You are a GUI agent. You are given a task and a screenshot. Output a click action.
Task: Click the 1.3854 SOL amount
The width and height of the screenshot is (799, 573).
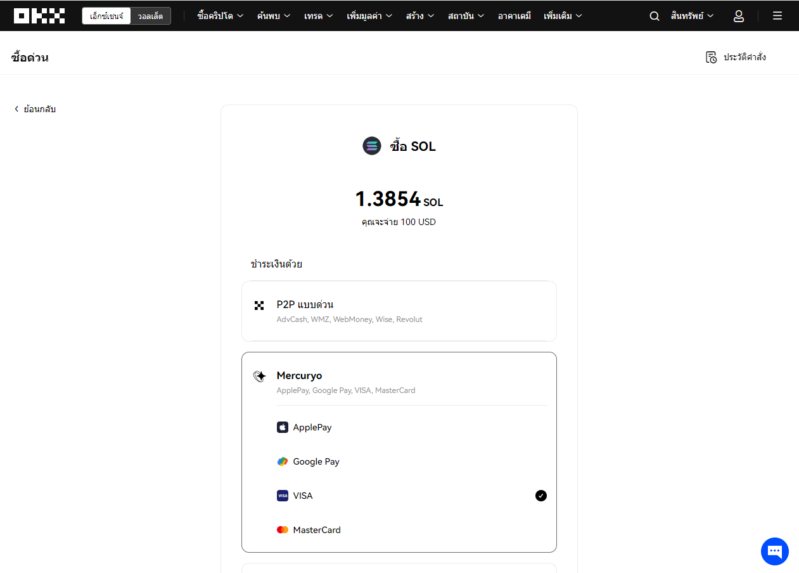click(399, 199)
